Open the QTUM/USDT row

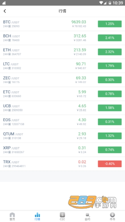[x=62, y=136]
